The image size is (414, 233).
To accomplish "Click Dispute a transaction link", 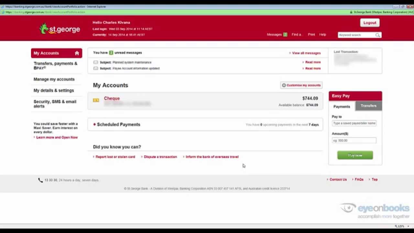I will click(160, 157).
